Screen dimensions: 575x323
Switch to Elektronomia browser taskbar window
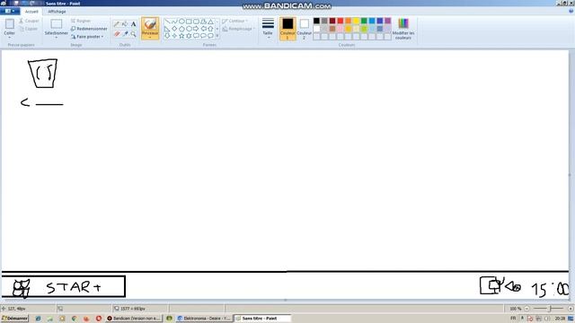coord(204,319)
